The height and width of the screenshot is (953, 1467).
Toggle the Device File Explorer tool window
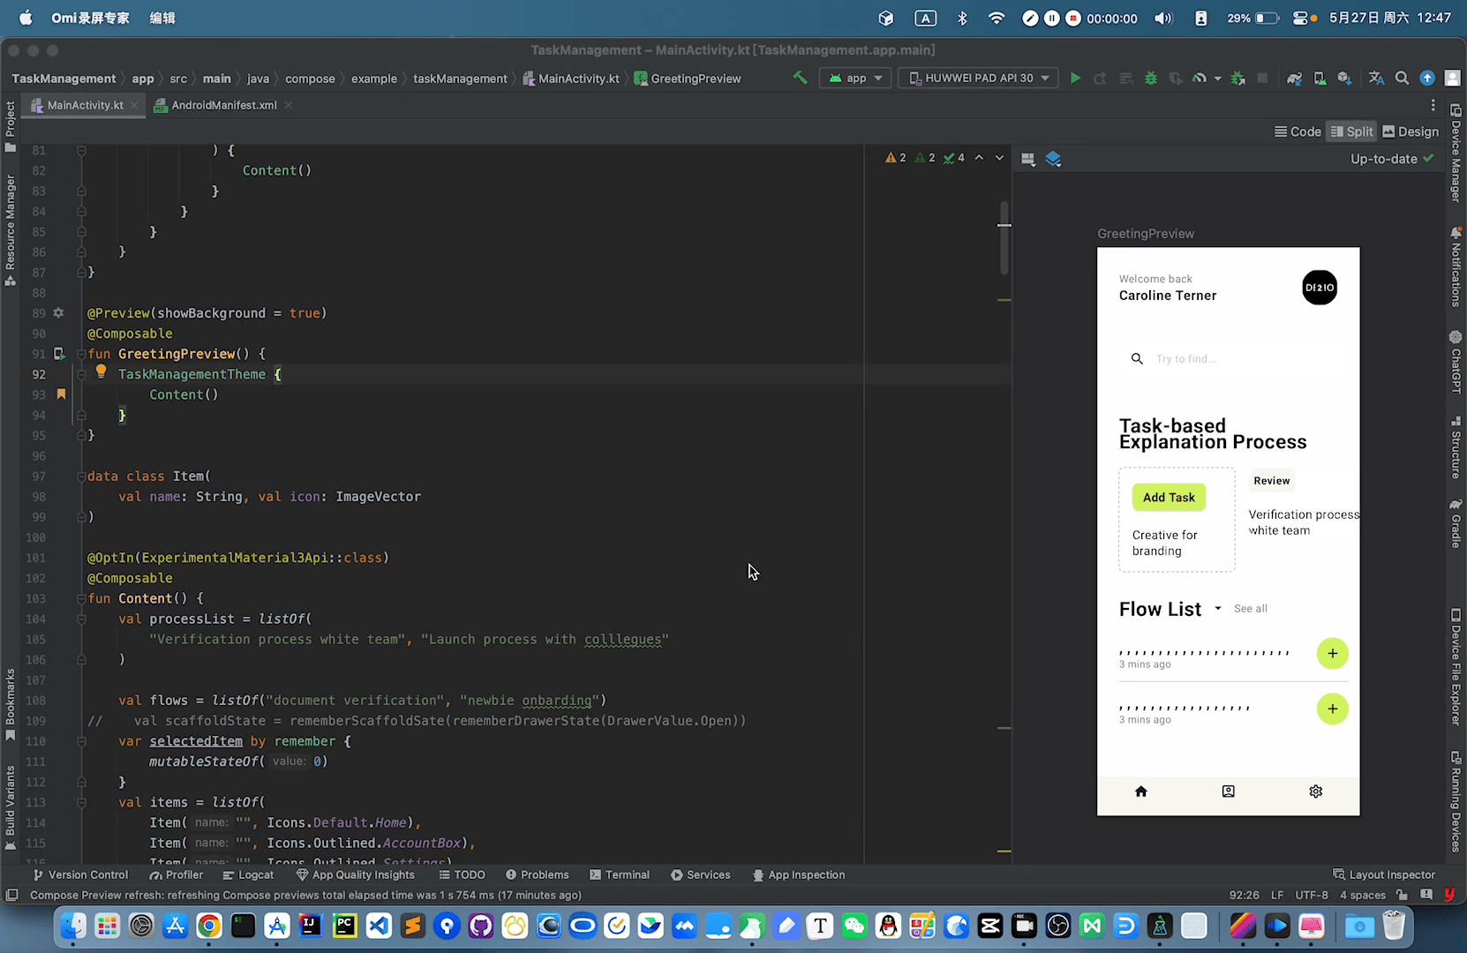click(1456, 666)
